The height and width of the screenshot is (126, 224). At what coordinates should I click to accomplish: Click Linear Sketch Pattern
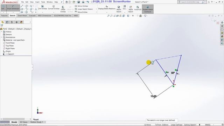(x=84, y=9)
